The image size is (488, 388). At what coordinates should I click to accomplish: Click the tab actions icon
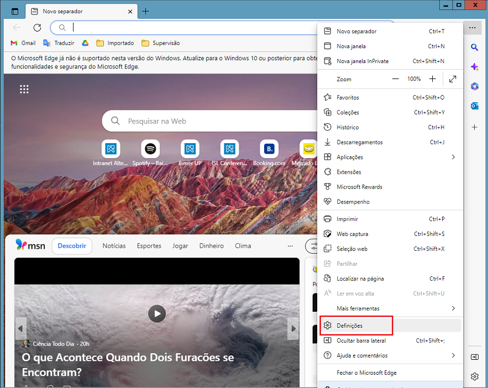(15, 11)
